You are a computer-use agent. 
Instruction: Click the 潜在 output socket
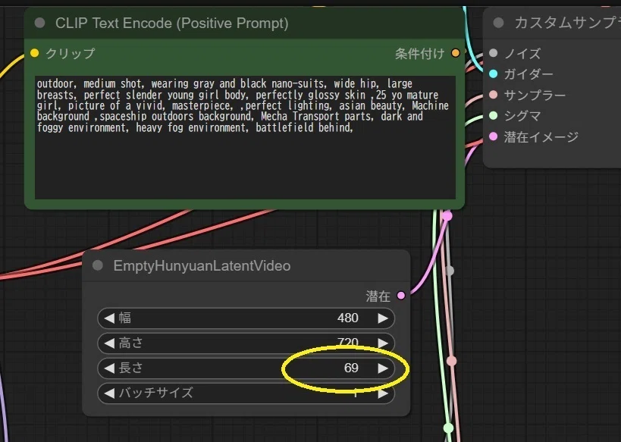pyautogui.click(x=401, y=296)
